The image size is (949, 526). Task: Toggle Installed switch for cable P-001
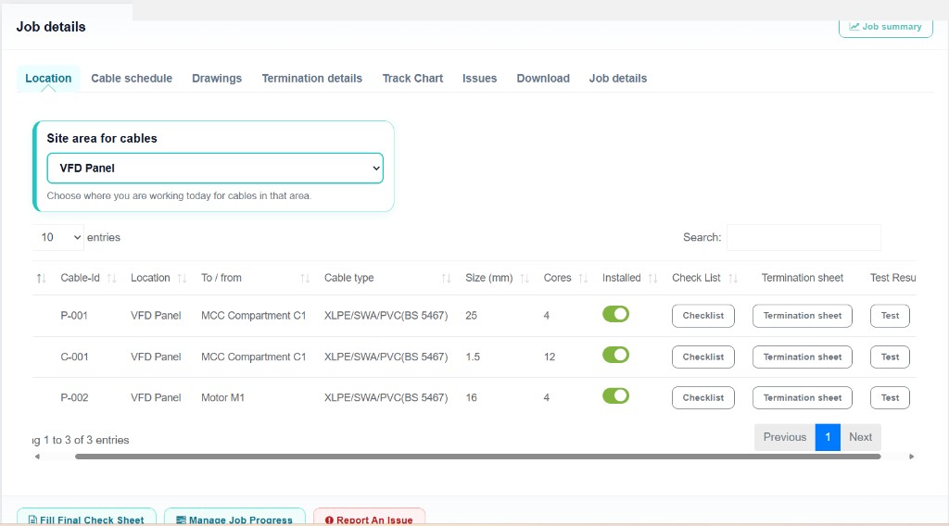(x=615, y=314)
